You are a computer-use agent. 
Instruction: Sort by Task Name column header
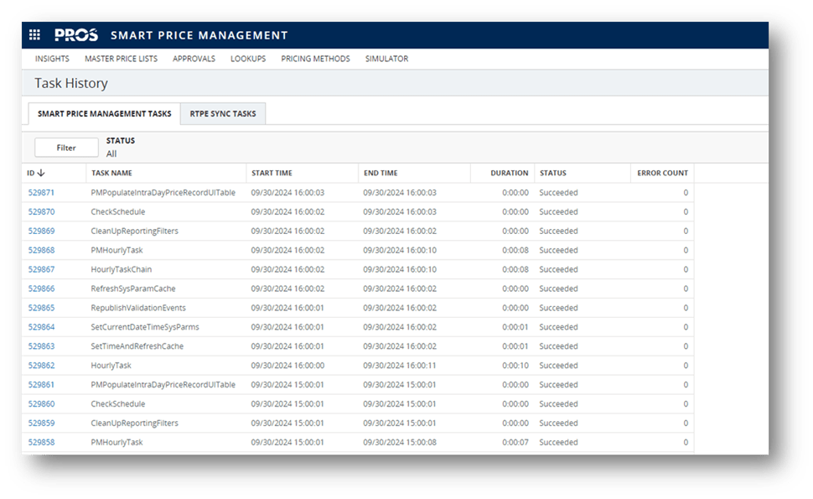(111, 173)
